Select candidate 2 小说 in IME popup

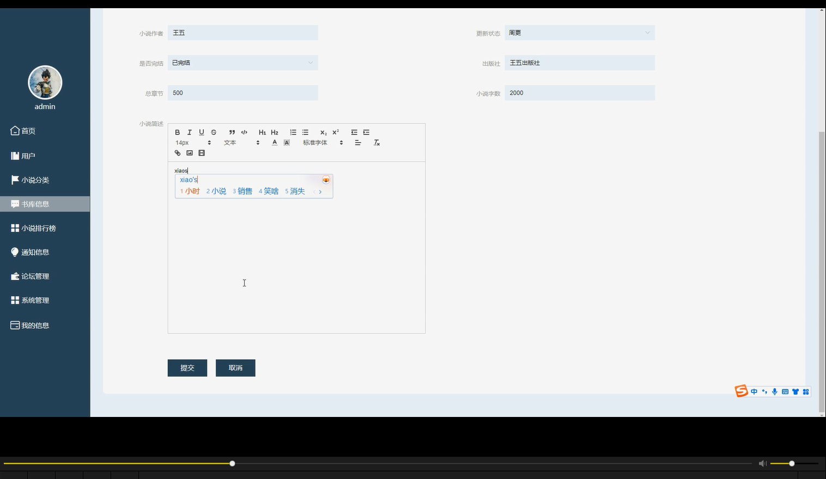[216, 191]
